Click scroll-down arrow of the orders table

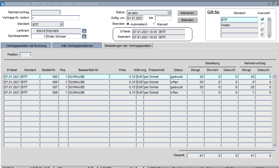(x=274, y=145)
